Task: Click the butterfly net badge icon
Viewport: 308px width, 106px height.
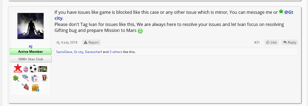Action: pyautogui.click(x=26, y=78)
